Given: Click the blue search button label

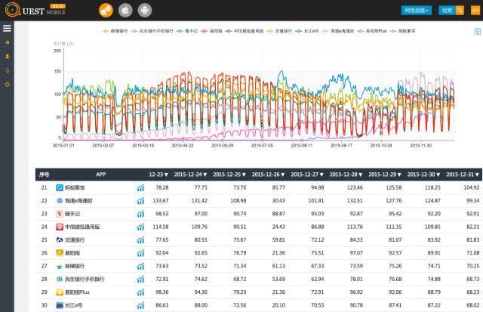Looking at the screenshot, I should (447, 10).
